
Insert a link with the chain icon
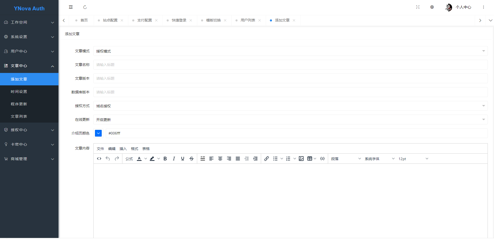[267, 159]
